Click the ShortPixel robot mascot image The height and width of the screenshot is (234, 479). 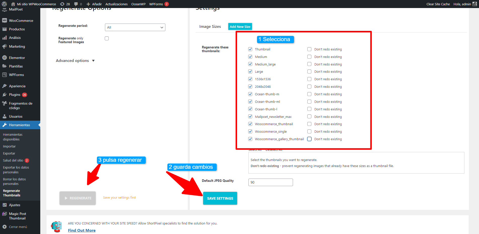coord(56,226)
